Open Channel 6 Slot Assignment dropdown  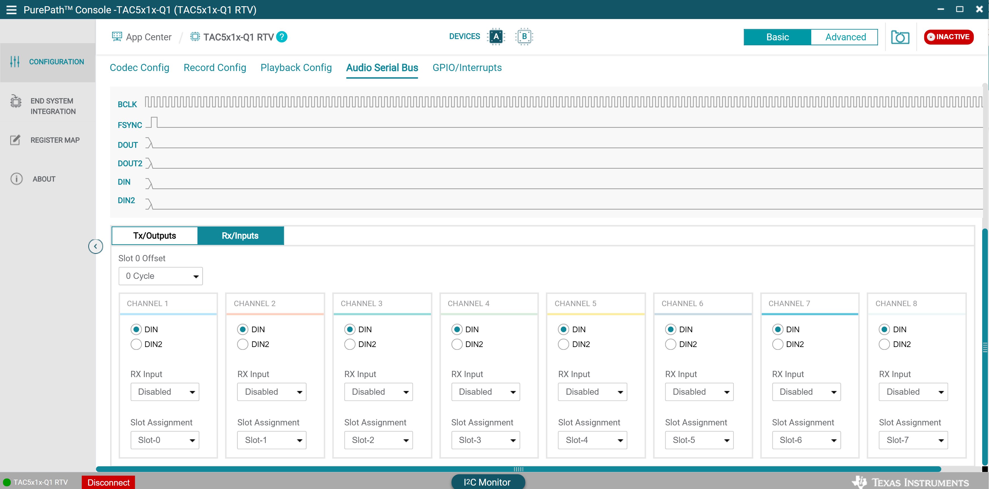[x=699, y=440]
